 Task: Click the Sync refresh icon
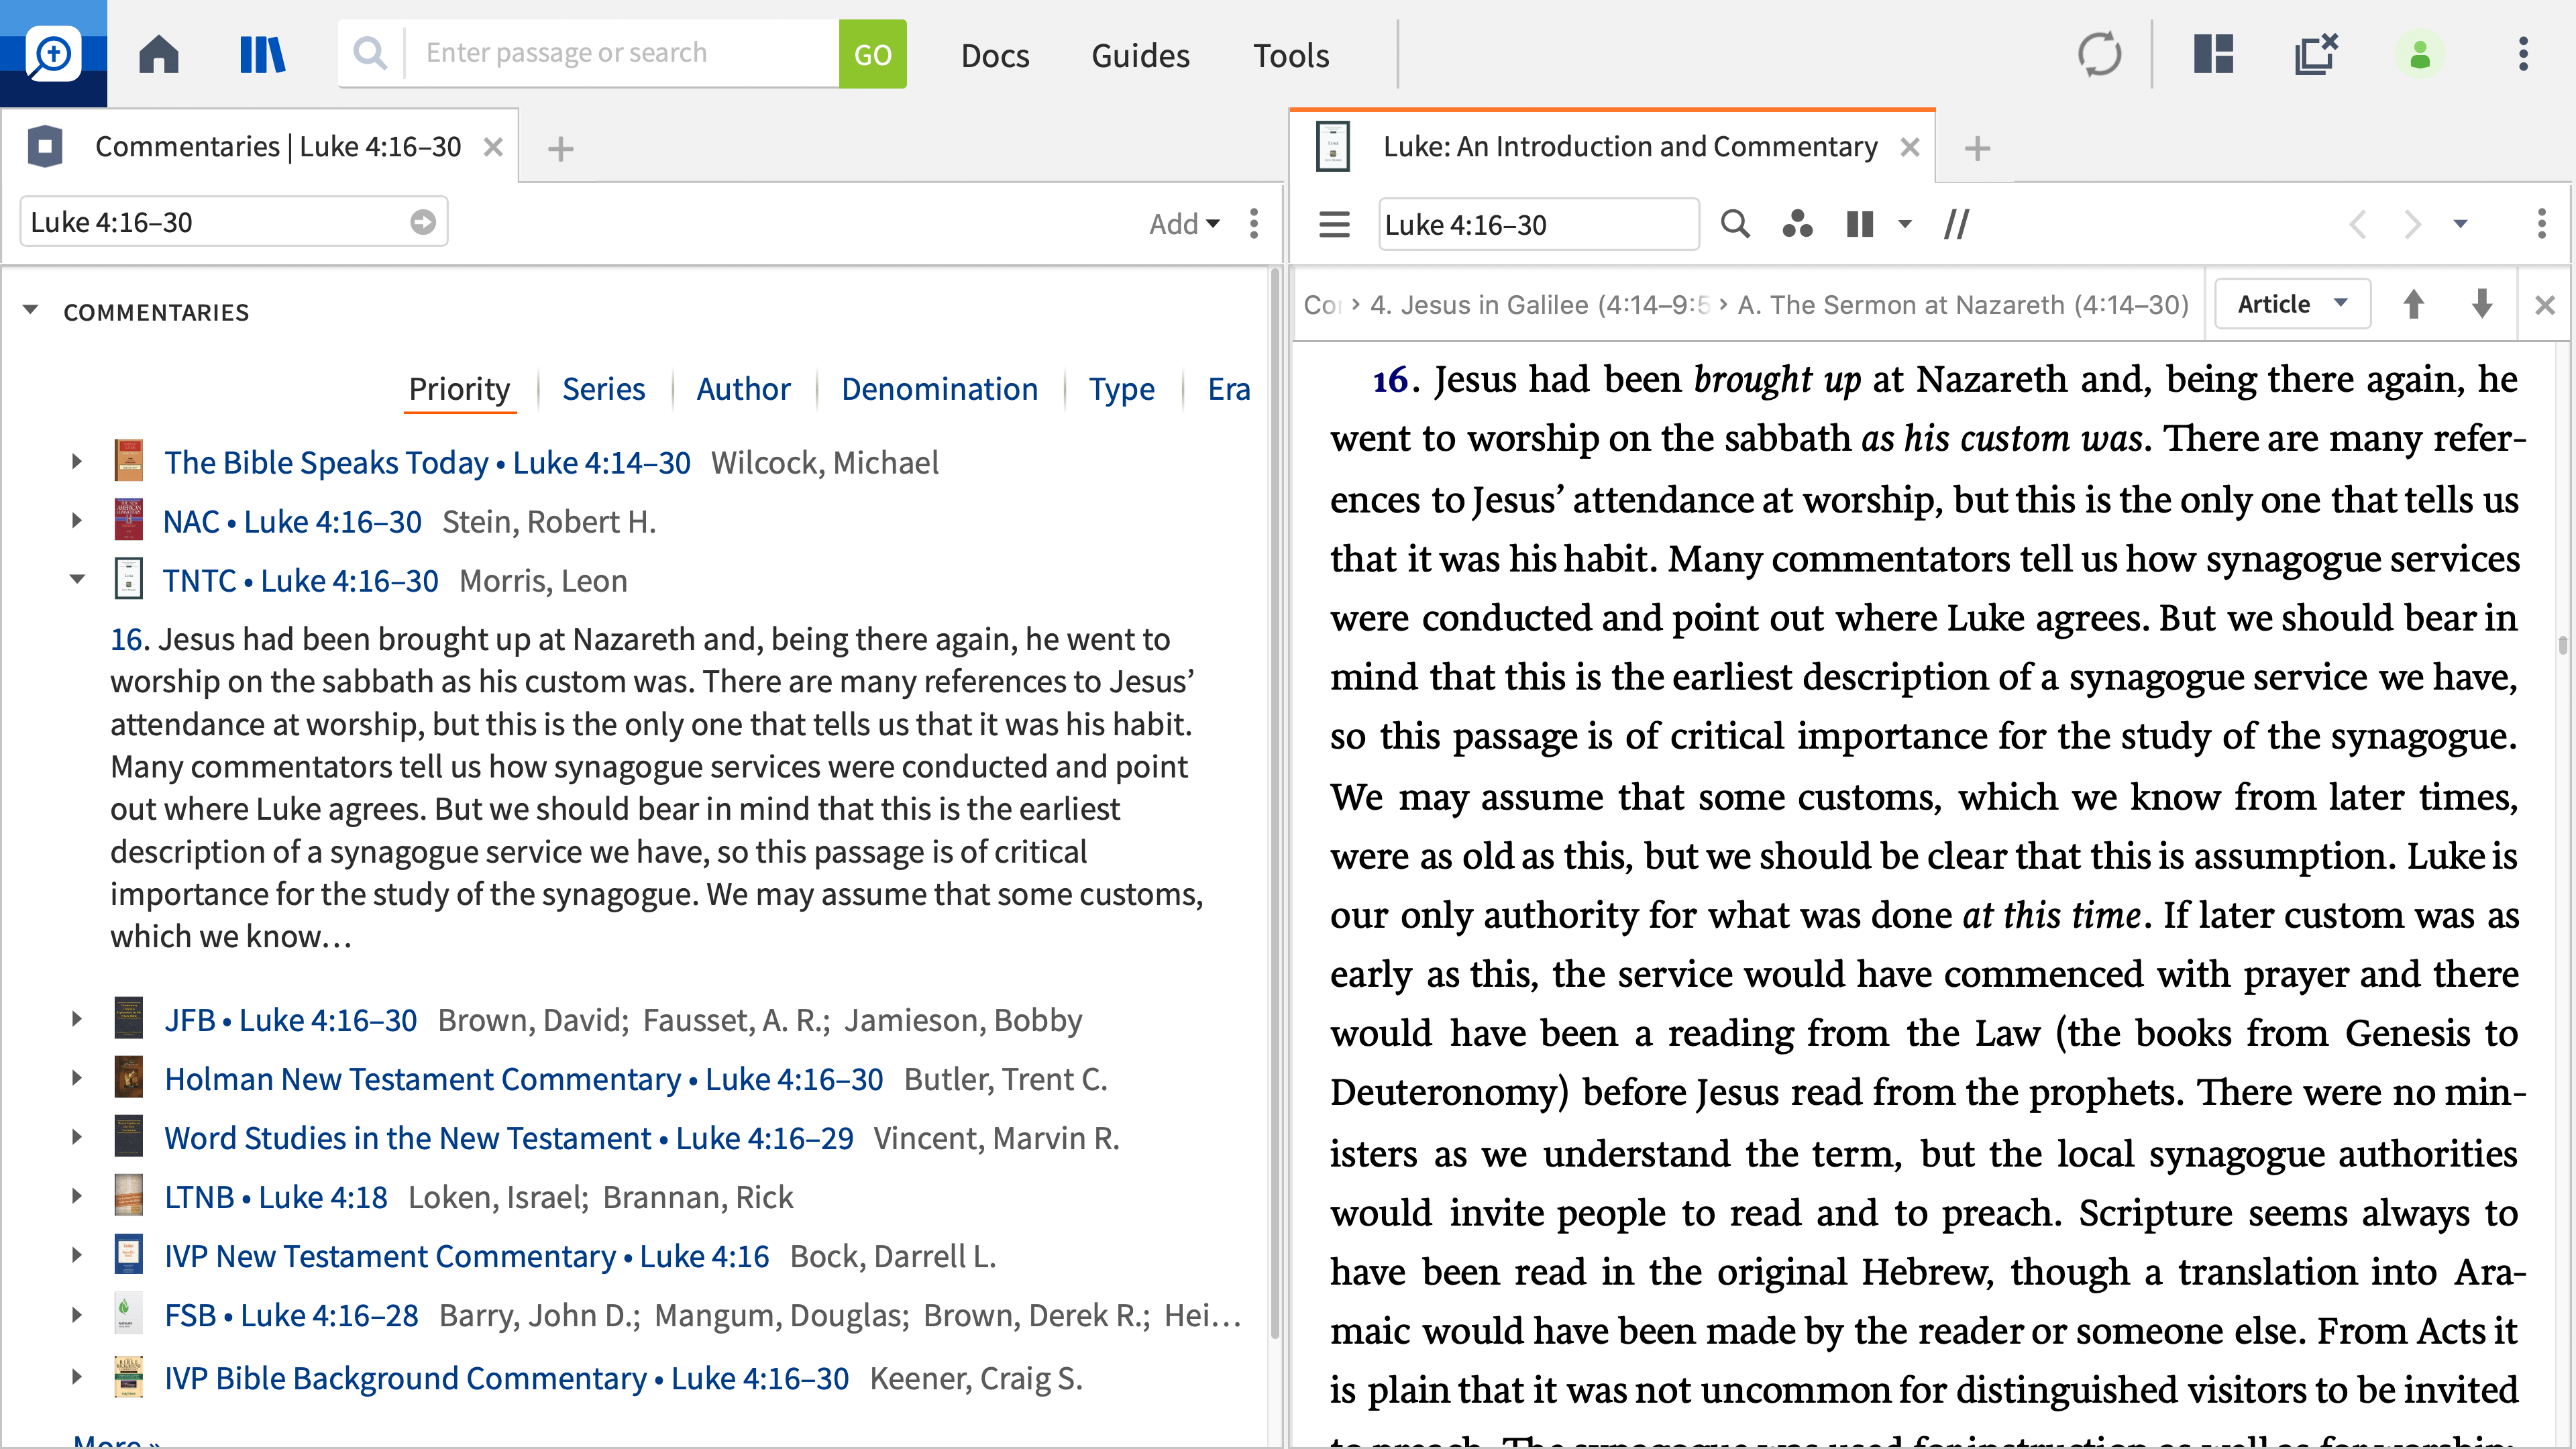tap(2099, 54)
